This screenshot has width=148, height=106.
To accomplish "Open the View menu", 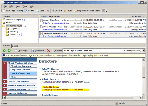I will (x=18, y=6).
